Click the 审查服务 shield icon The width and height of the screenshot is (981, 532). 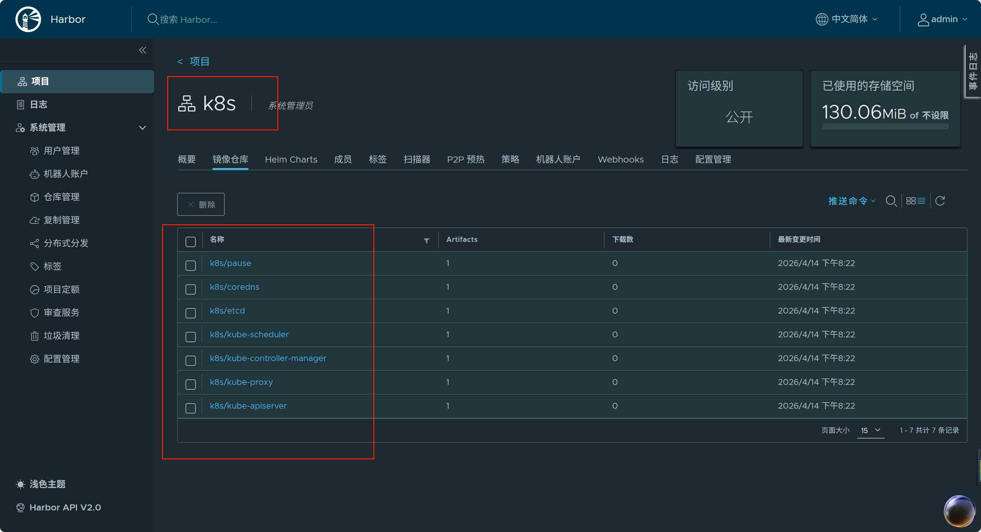click(x=34, y=313)
